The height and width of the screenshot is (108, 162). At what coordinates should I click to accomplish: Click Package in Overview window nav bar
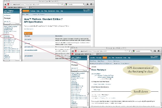[x=33, y=11]
